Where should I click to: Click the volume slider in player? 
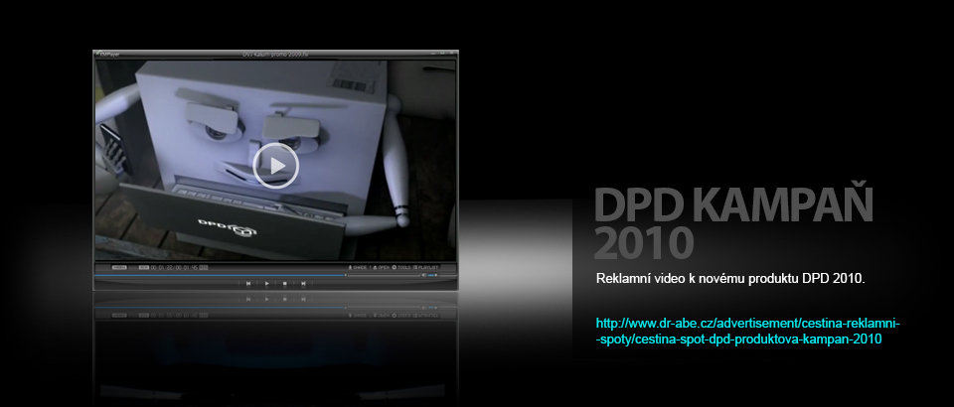(443, 275)
